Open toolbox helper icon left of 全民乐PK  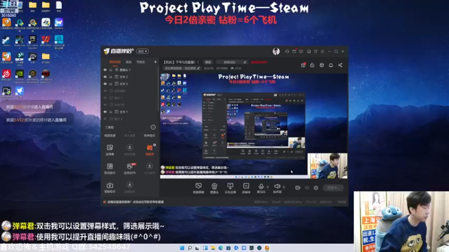109,169
